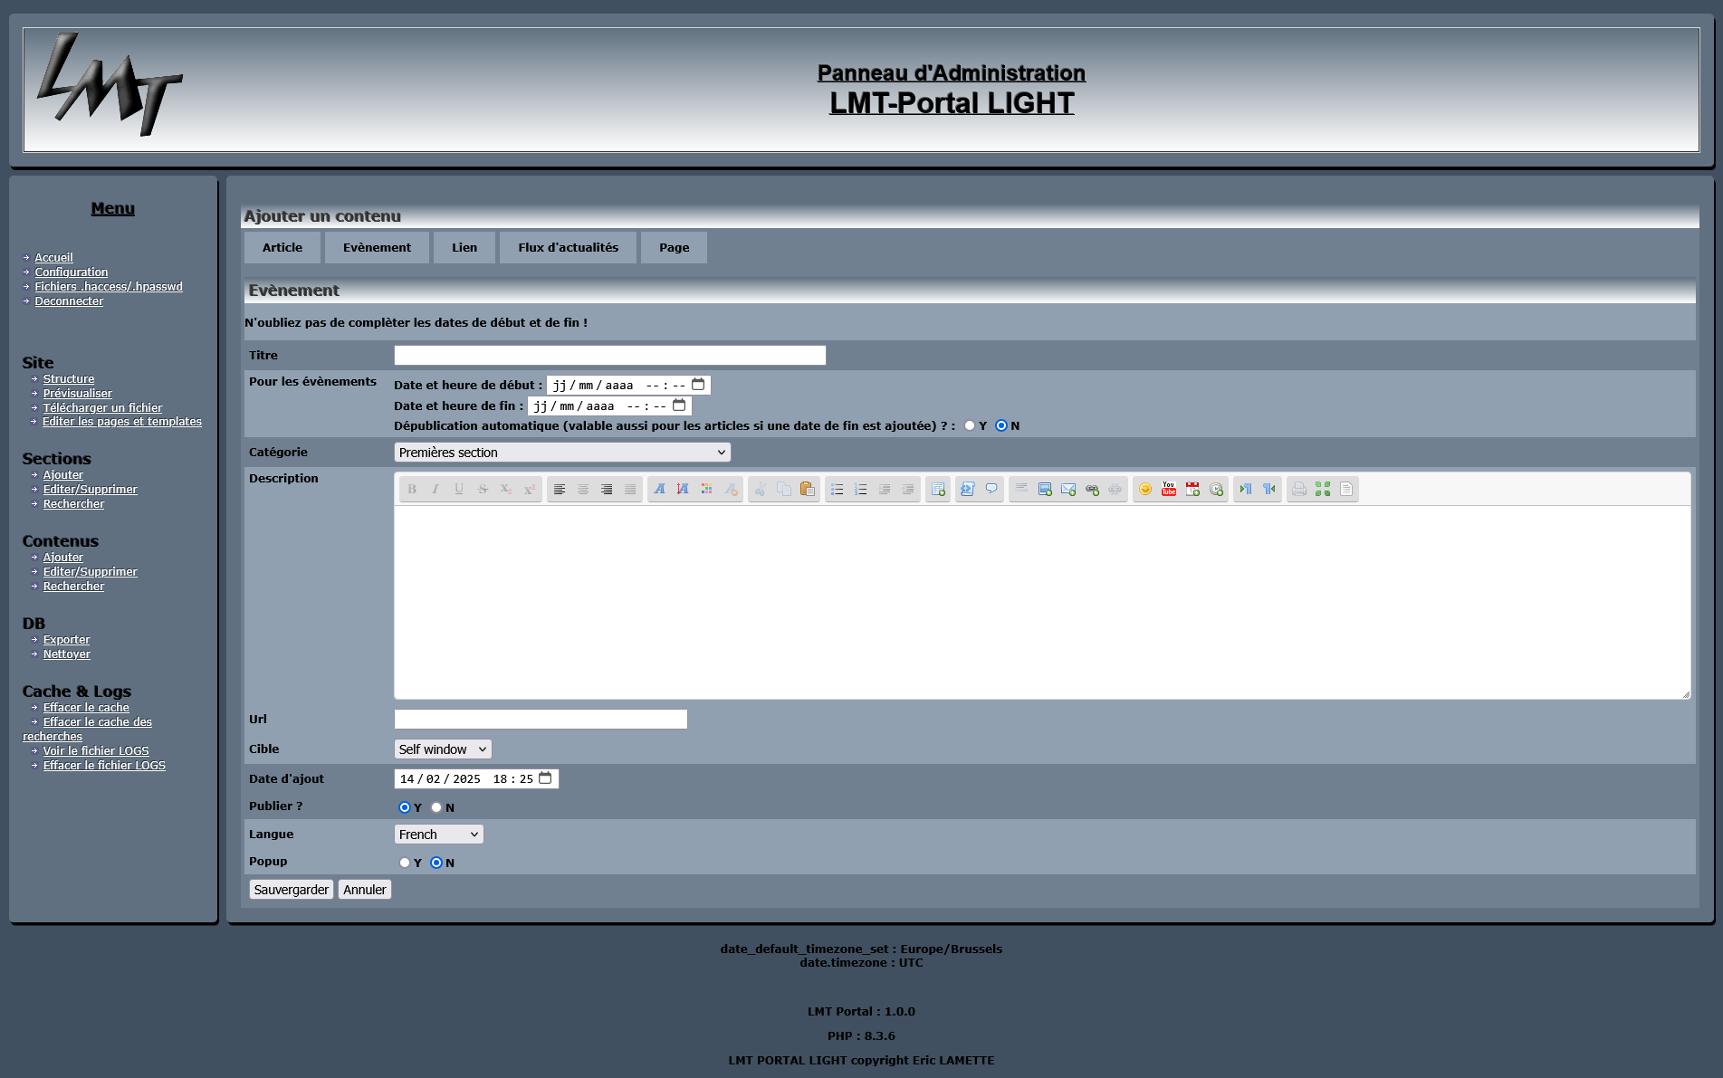Expand the Cible target dropdown
Viewport: 1723px width, 1078px height.
(x=443, y=749)
